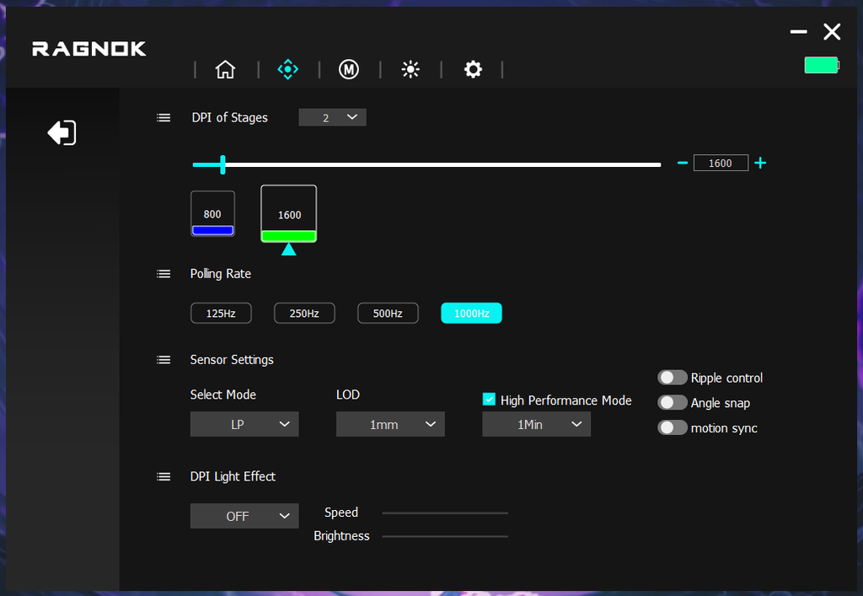Viewport: 863px width, 596px height.
Task: Turn on motion sync switch
Action: [x=672, y=427]
